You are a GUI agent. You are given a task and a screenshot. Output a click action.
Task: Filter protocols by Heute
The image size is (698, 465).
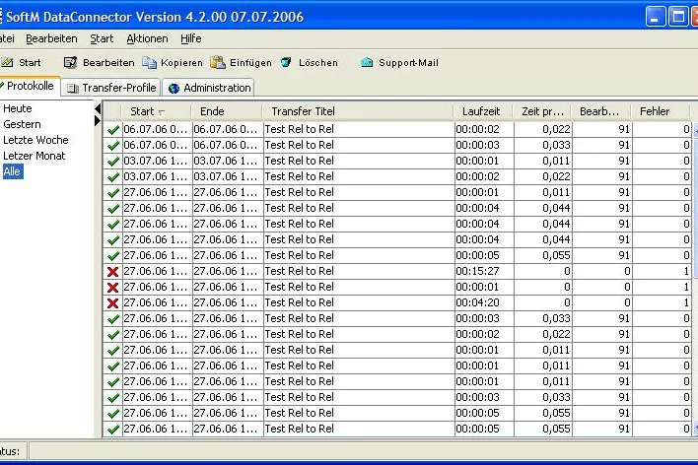[x=18, y=108]
